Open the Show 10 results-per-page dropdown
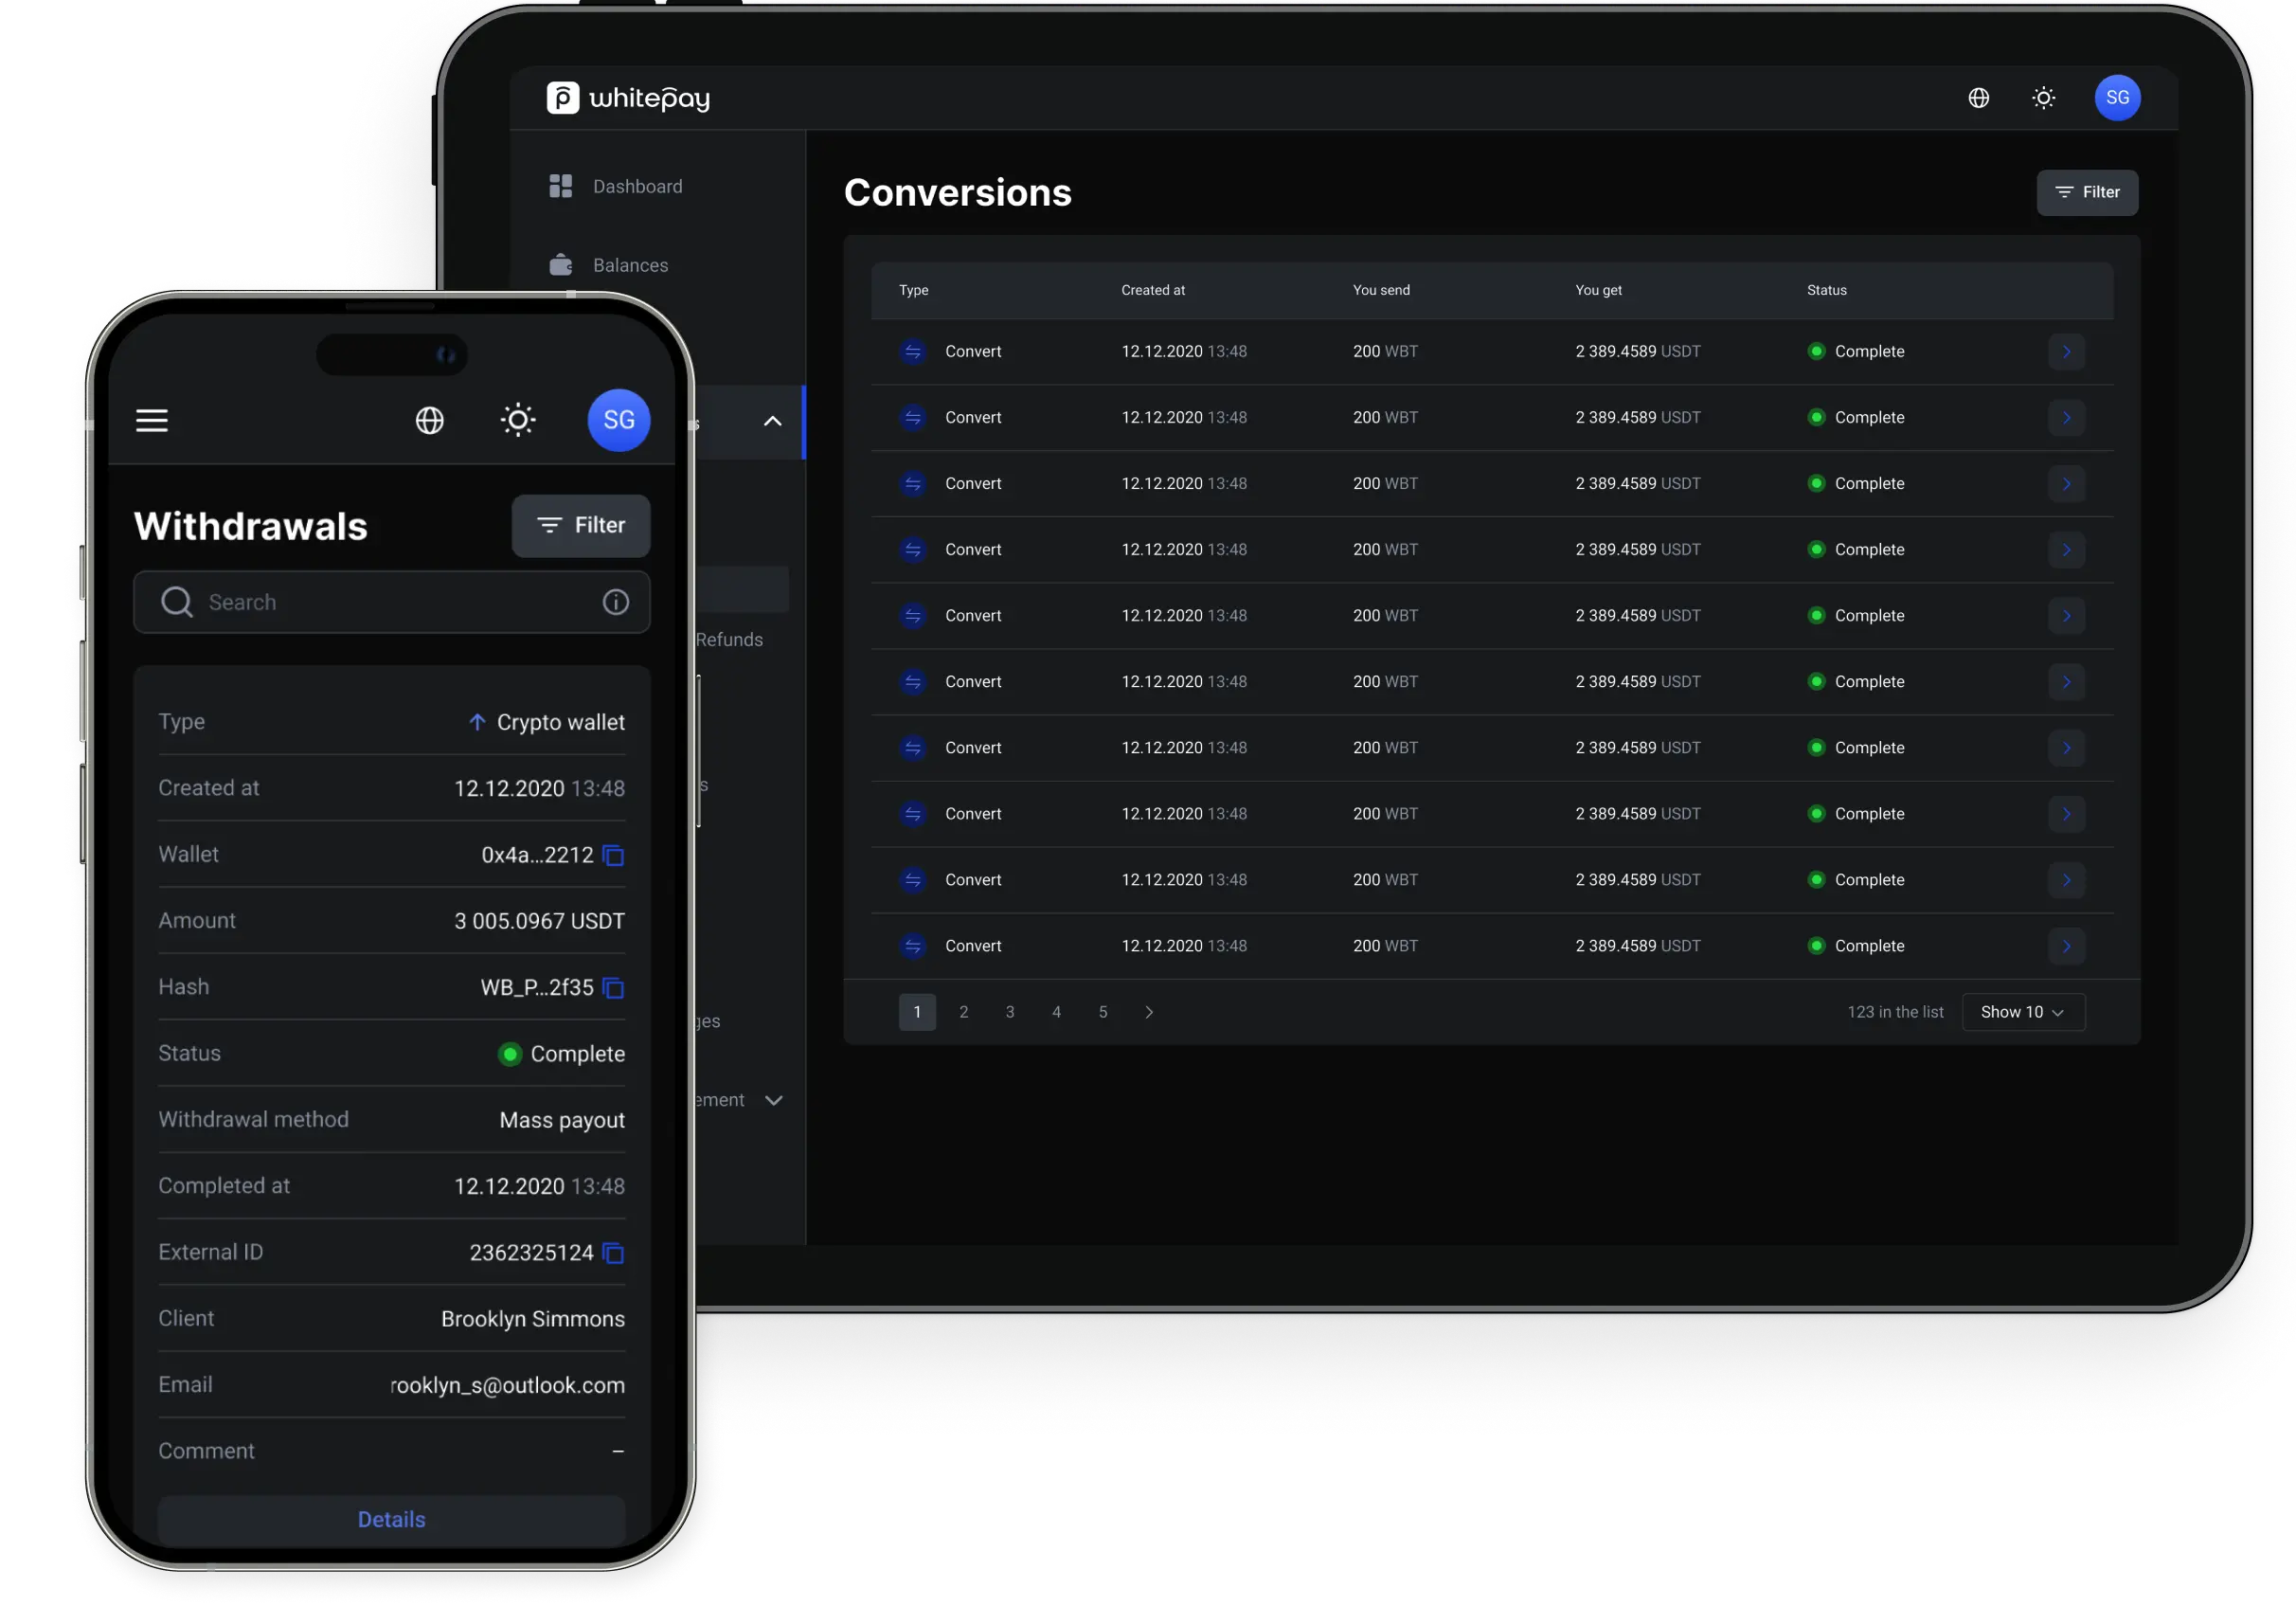Screen dimensions: 2296x1606 point(2022,1012)
